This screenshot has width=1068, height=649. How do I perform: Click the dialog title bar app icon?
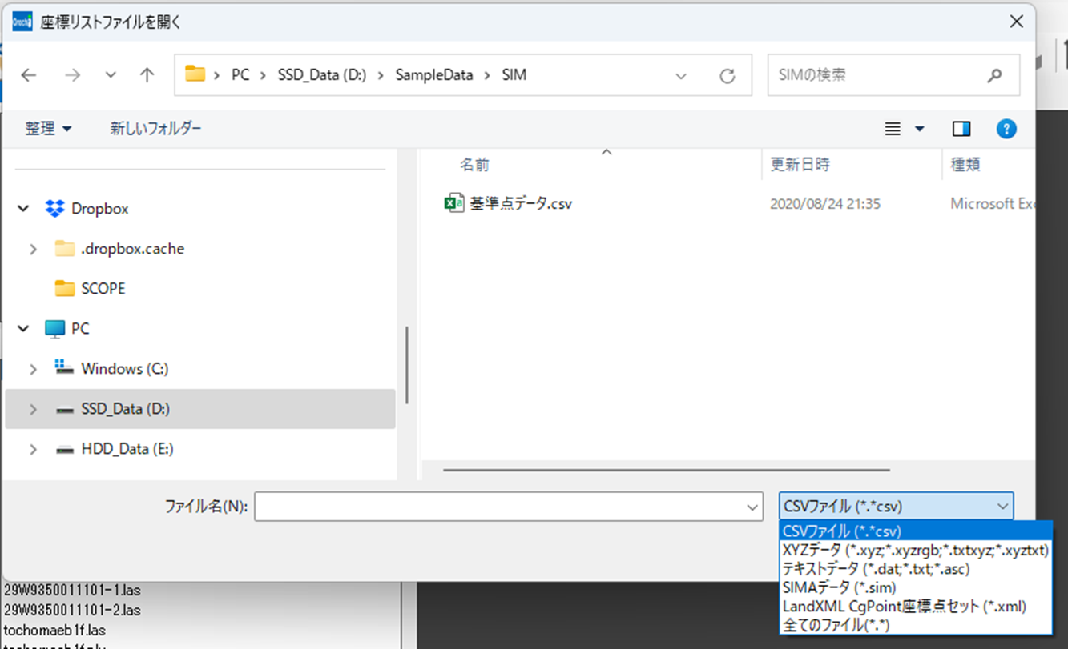tap(22, 22)
